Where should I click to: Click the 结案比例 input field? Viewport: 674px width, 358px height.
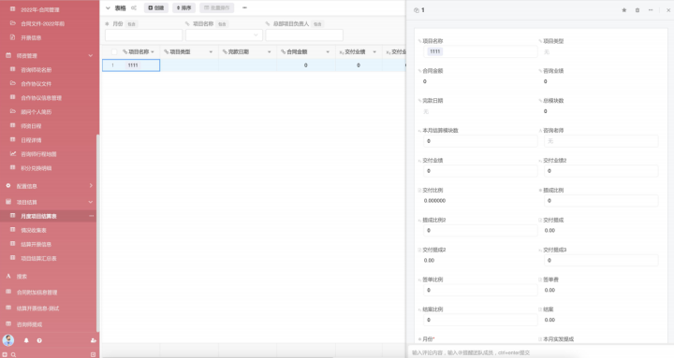[x=480, y=320]
